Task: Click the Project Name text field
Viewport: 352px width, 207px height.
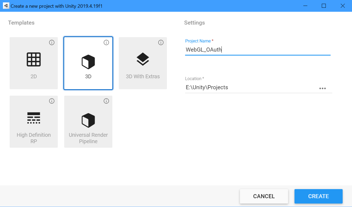Action: click(x=257, y=50)
